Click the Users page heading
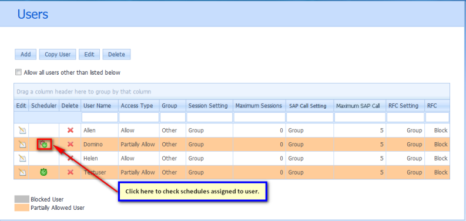Screen dimensions: 466x221 pyautogui.click(x=33, y=14)
